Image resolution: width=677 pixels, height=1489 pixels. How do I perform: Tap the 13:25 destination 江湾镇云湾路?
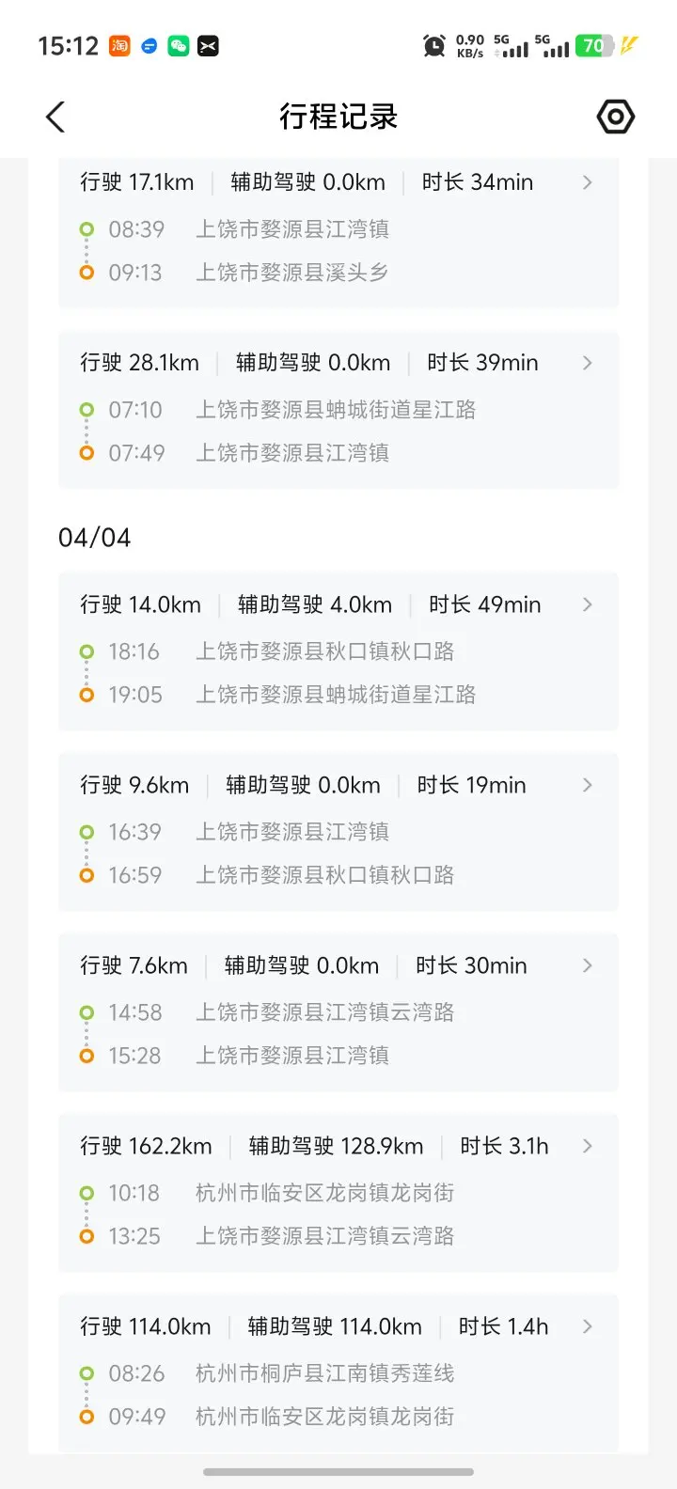[324, 1236]
